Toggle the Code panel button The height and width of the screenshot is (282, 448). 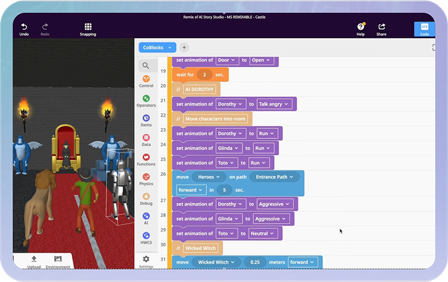424,29
